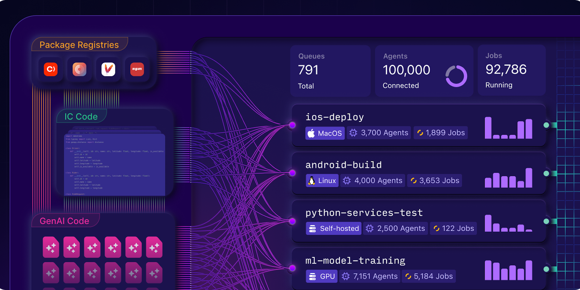The height and width of the screenshot is (290, 580).
Task: Select the orange spiral registry icon
Action: pyautogui.click(x=79, y=69)
